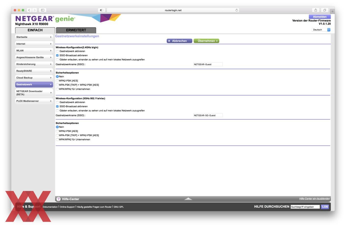Click the reader view toggle icon
Screen dimensions: 346x227
point(102,10)
